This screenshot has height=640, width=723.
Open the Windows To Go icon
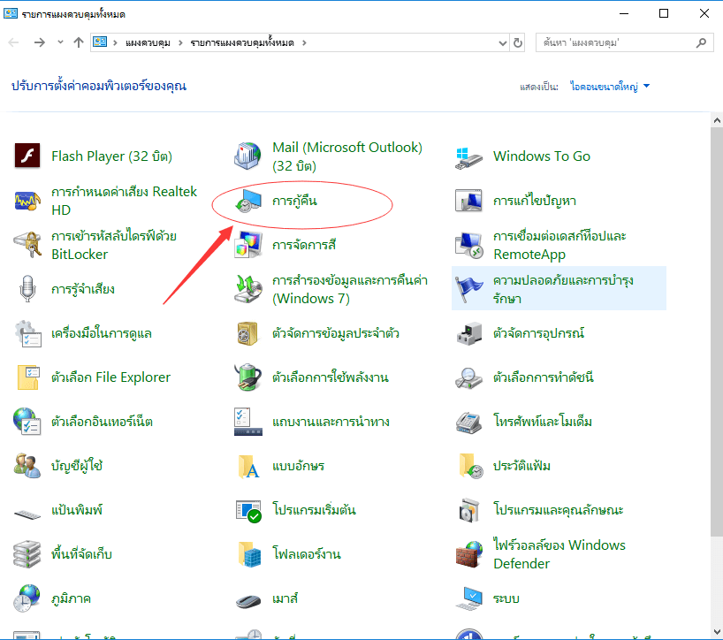click(469, 156)
